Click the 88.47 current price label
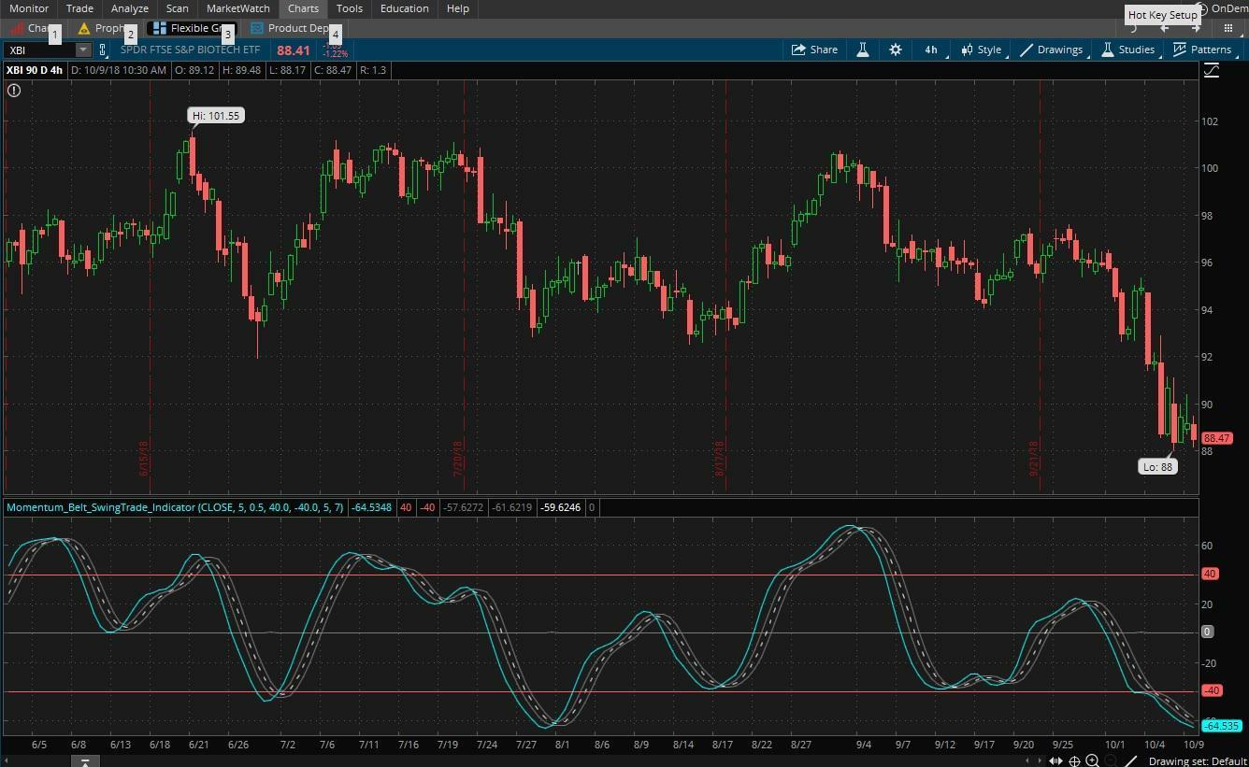 pyautogui.click(x=1217, y=438)
